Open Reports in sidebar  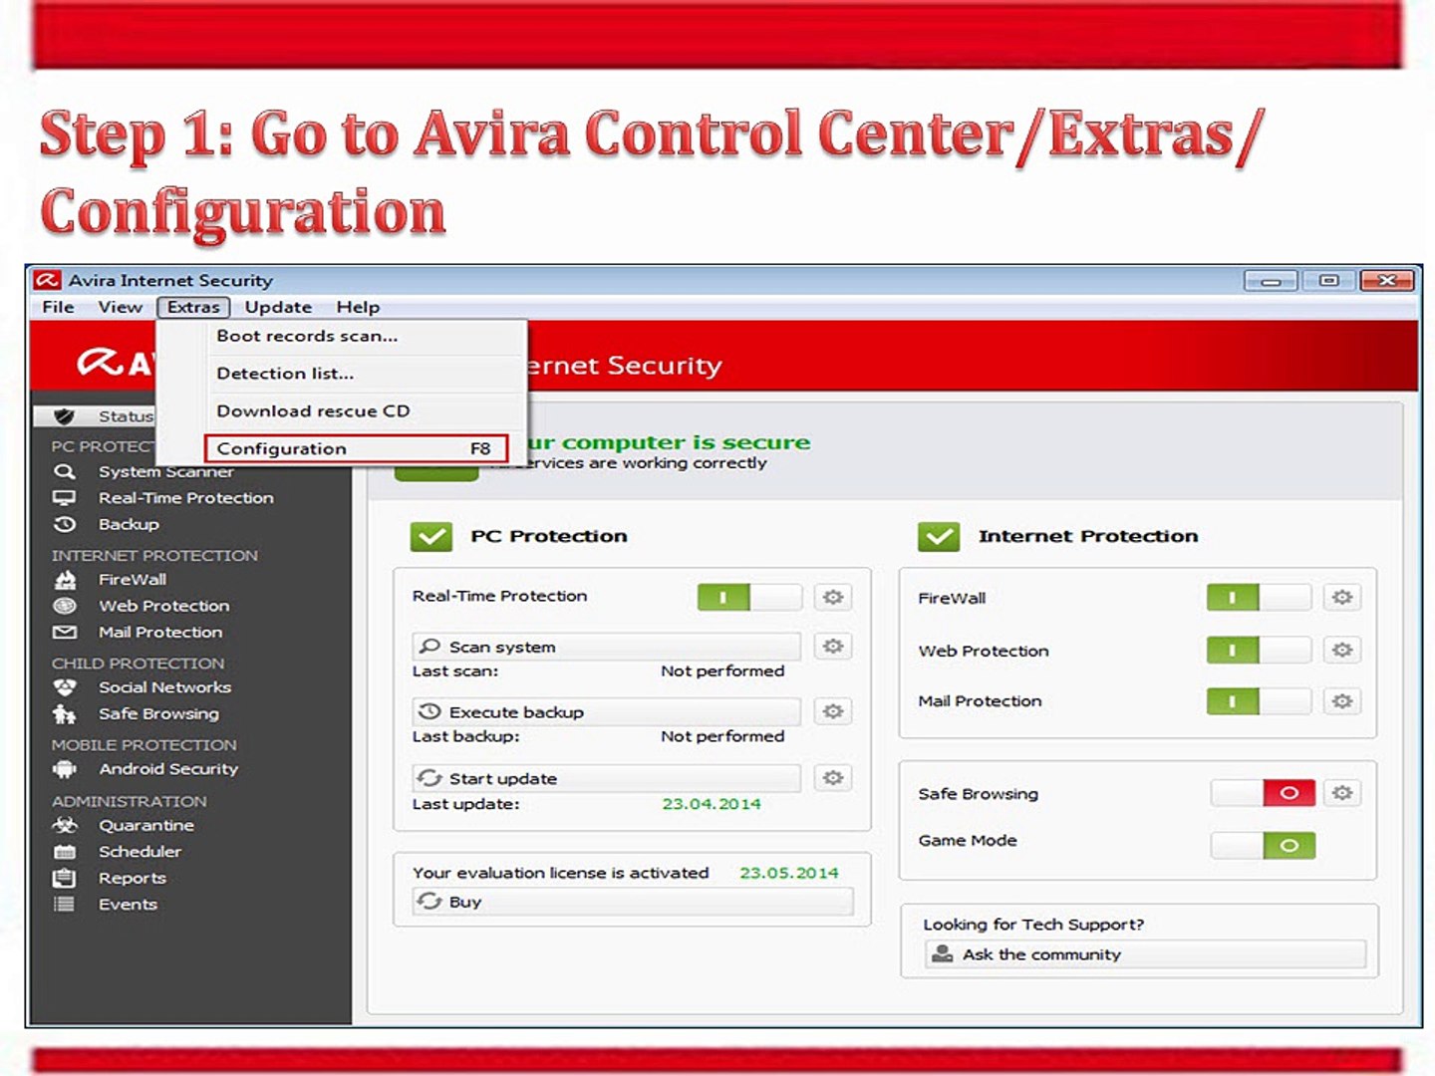tap(132, 878)
